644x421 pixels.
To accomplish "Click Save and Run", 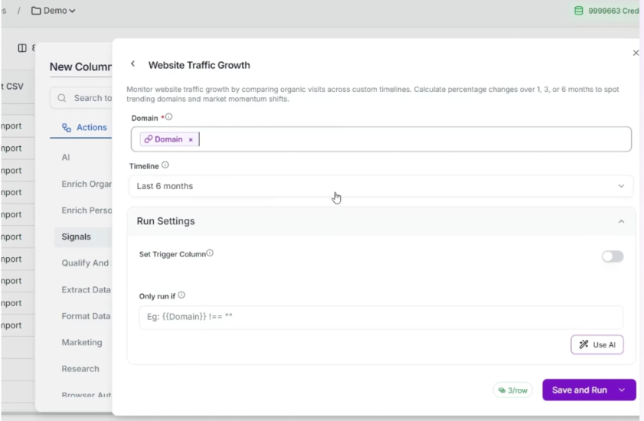I will pyautogui.click(x=580, y=390).
